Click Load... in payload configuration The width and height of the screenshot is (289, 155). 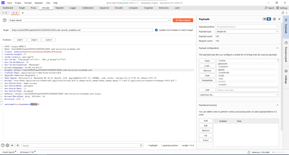pos(207,66)
